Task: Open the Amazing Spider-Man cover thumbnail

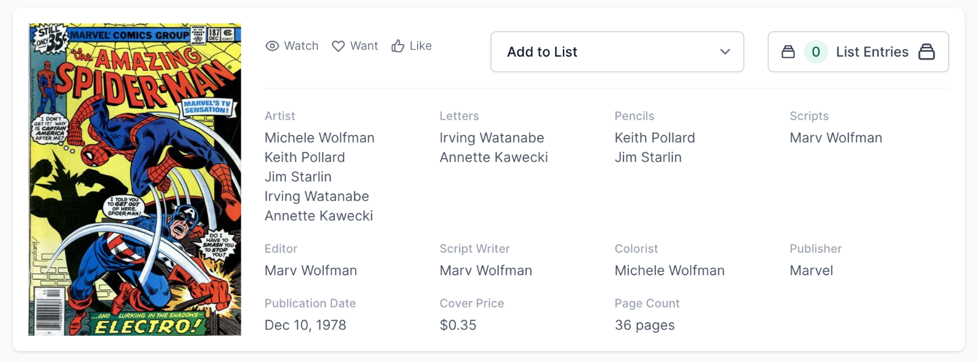Action: click(x=135, y=179)
